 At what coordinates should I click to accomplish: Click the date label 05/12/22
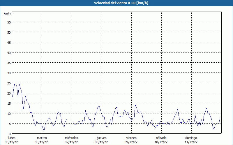point(11,142)
